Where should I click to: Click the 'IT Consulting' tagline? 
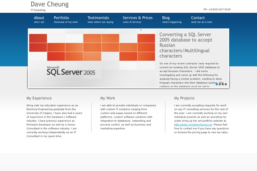click(x=38, y=10)
